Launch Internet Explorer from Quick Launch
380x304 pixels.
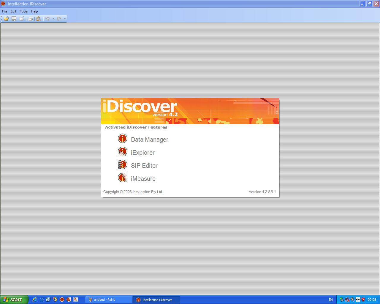(x=35, y=300)
